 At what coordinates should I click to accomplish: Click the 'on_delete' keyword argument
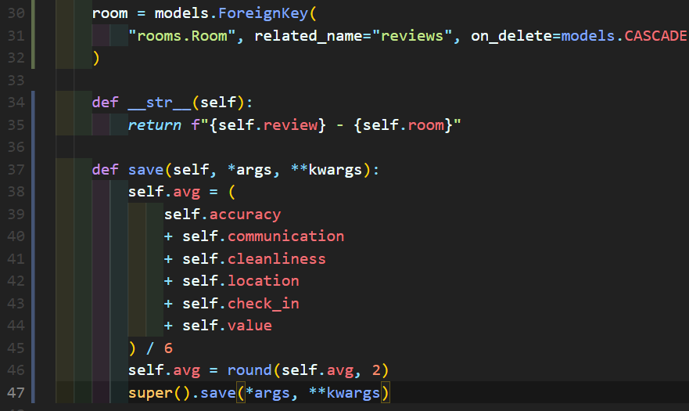511,36
